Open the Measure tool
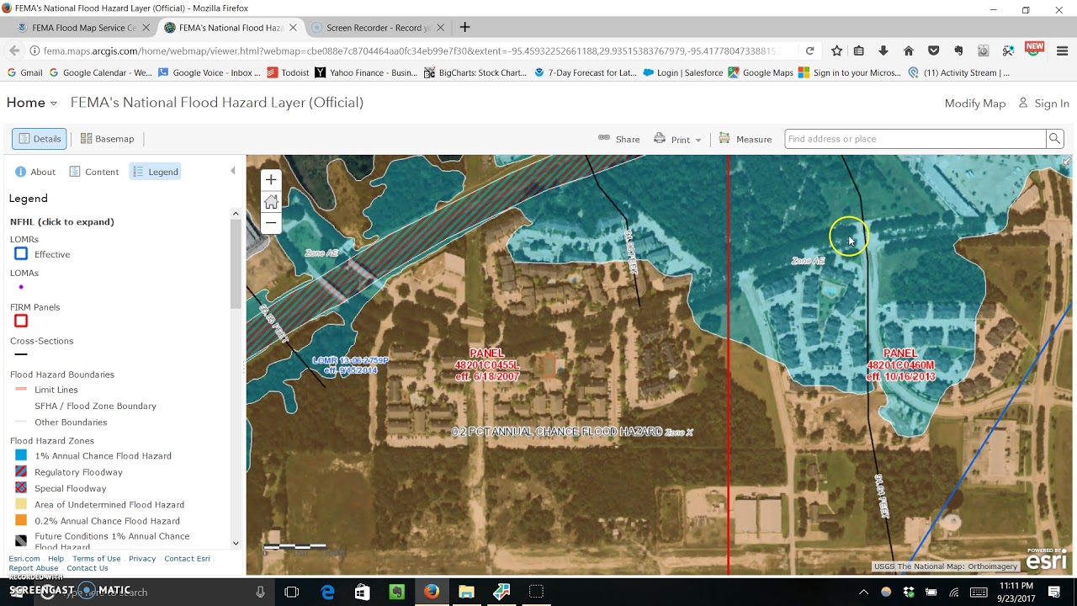The width and height of the screenshot is (1077, 606). tap(745, 139)
